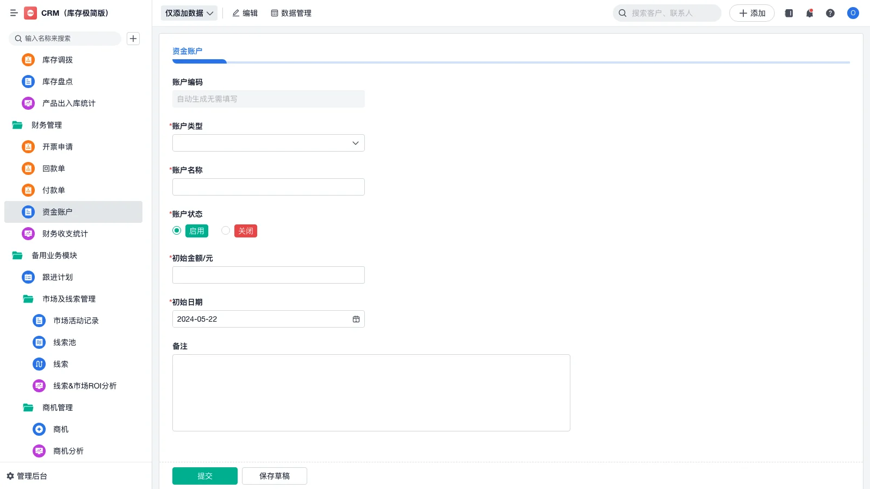Viewport: 870px width, 489px height.
Task: Open 编辑 in the top toolbar
Action: pyautogui.click(x=245, y=13)
